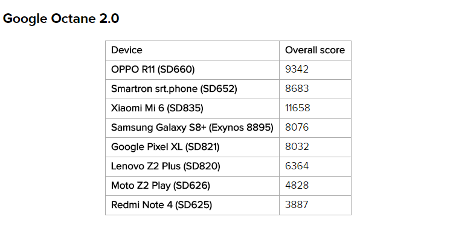Click the score 9342 cell
Image resolution: width=453 pixels, height=228 pixels.
[315, 70]
